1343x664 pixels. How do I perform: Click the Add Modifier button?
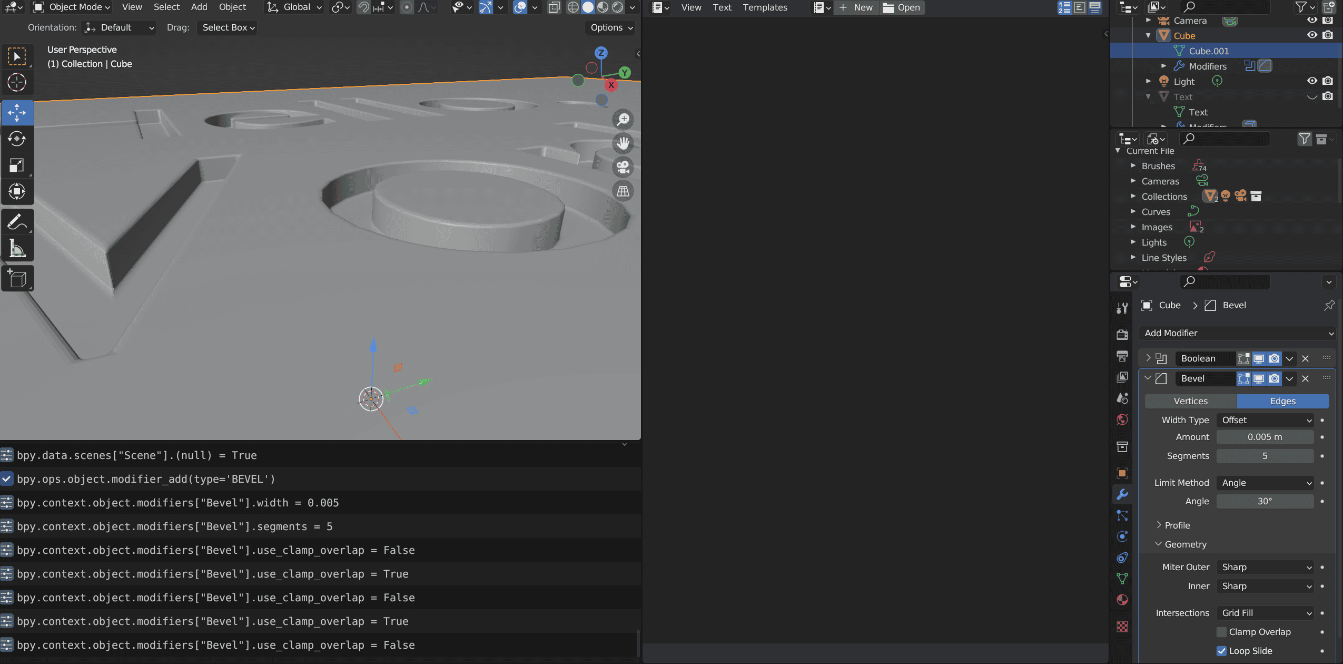(x=1237, y=333)
